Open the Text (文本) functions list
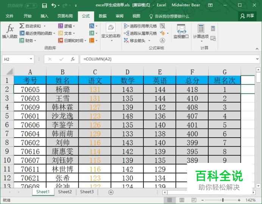This screenshot has width=262, height=204. pos(67,33)
